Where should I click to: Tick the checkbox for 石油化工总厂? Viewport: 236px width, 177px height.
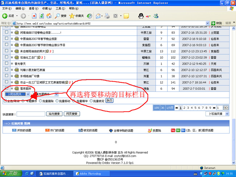point(7,57)
